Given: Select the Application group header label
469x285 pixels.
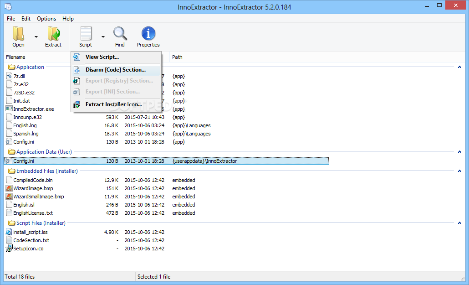Looking at the screenshot, I should click(x=30, y=67).
